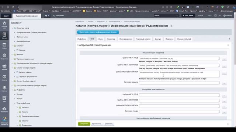Switch to the Доступ tab
The height and width of the screenshot is (132, 236).
click(158, 39)
